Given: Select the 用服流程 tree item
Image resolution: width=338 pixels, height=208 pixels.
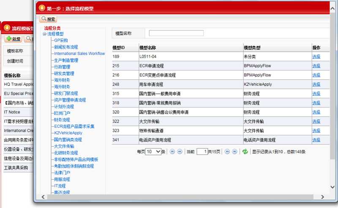Looking at the screenshot, I should pos(62,179).
